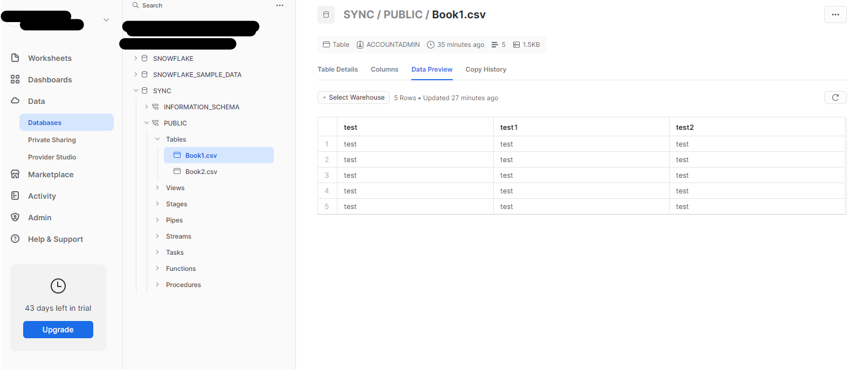Image resolution: width=862 pixels, height=370 pixels.
Task: Refresh the data preview
Action: (836, 97)
